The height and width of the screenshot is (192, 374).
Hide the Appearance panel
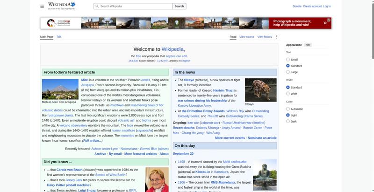point(308,45)
